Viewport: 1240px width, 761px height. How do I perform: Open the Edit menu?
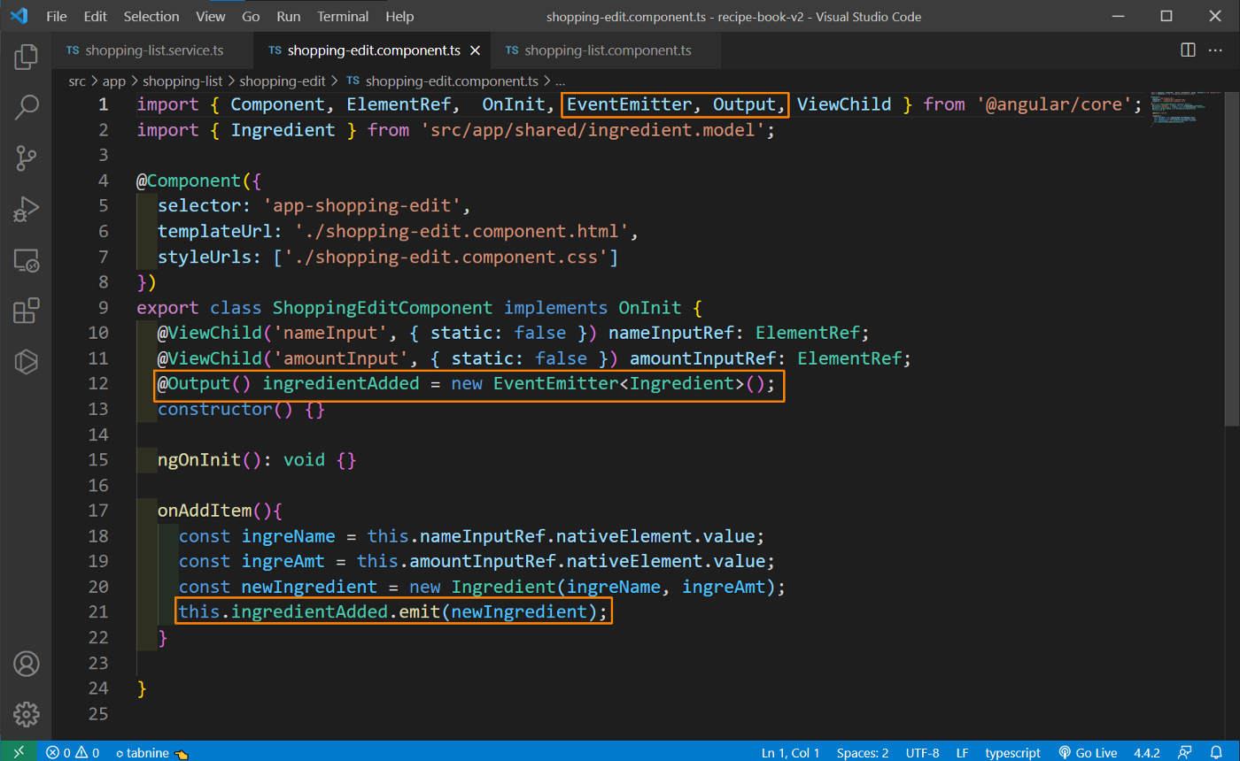(x=95, y=17)
